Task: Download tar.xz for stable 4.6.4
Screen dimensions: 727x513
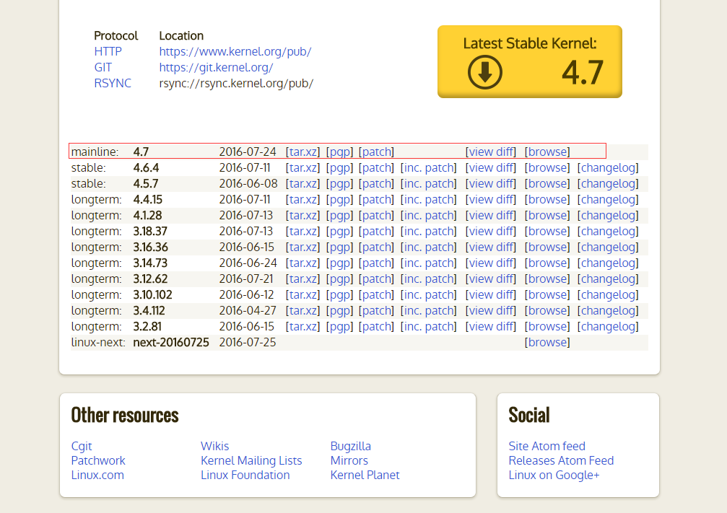Action: [x=302, y=167]
